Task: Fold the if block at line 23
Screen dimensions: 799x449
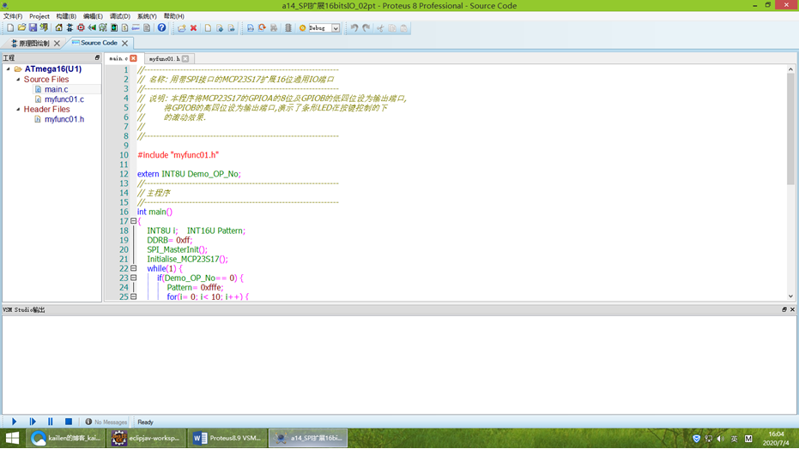Action: tap(134, 278)
